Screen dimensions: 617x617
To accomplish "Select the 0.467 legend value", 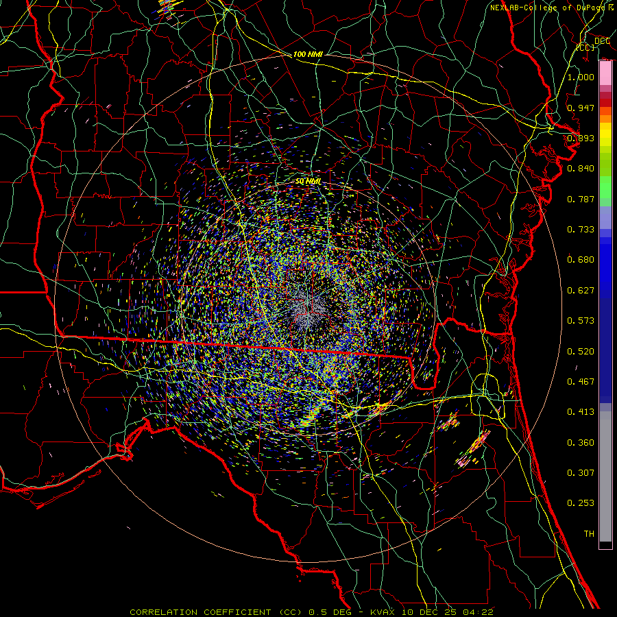I will point(581,382).
